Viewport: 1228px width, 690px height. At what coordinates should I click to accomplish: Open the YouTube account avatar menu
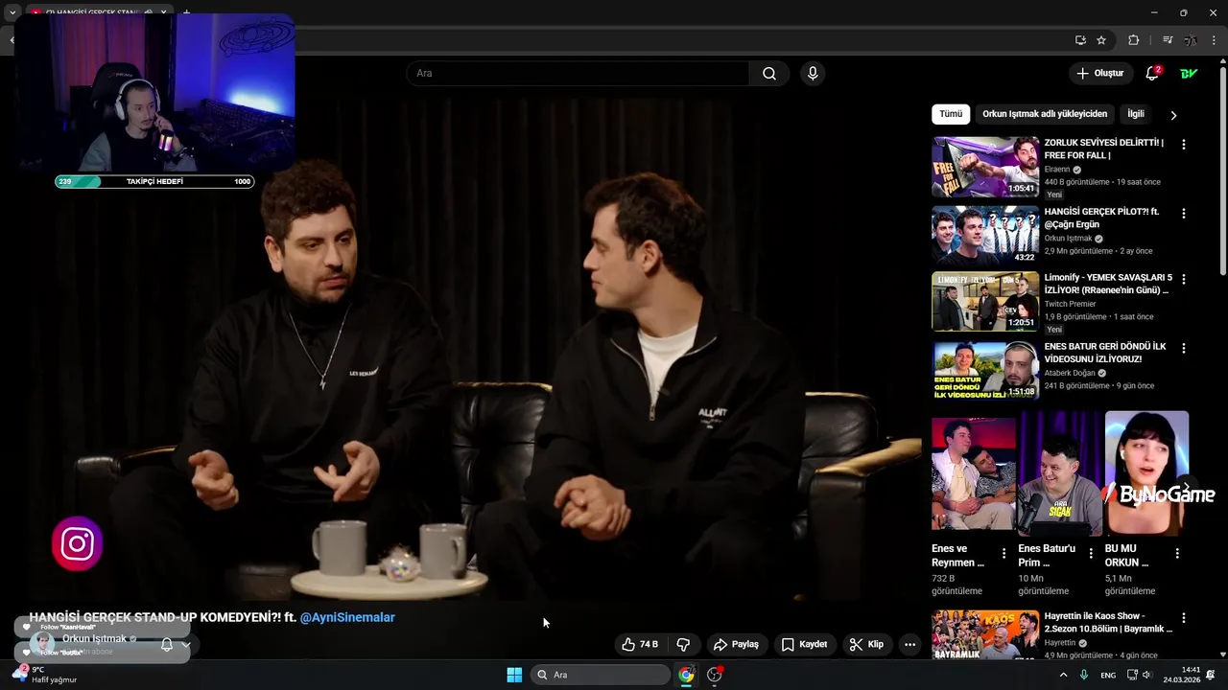pos(1189,74)
